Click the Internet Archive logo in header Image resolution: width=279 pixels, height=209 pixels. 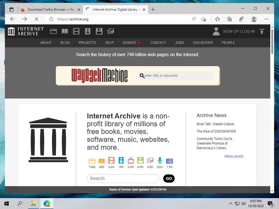click(26, 31)
